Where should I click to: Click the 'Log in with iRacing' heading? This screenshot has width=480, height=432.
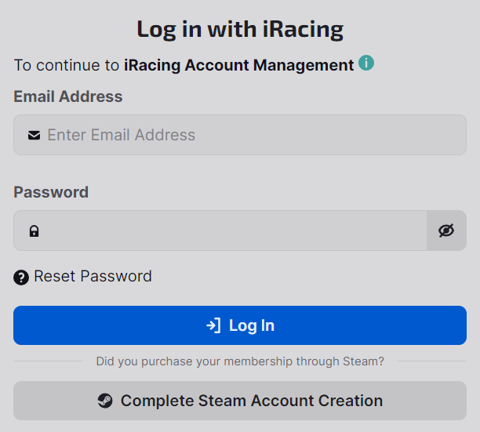click(x=240, y=30)
